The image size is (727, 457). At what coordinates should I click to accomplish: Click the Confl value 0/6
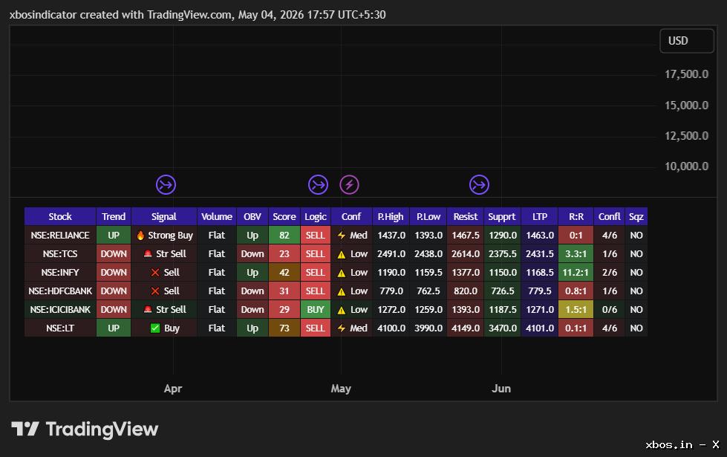pyautogui.click(x=610, y=309)
